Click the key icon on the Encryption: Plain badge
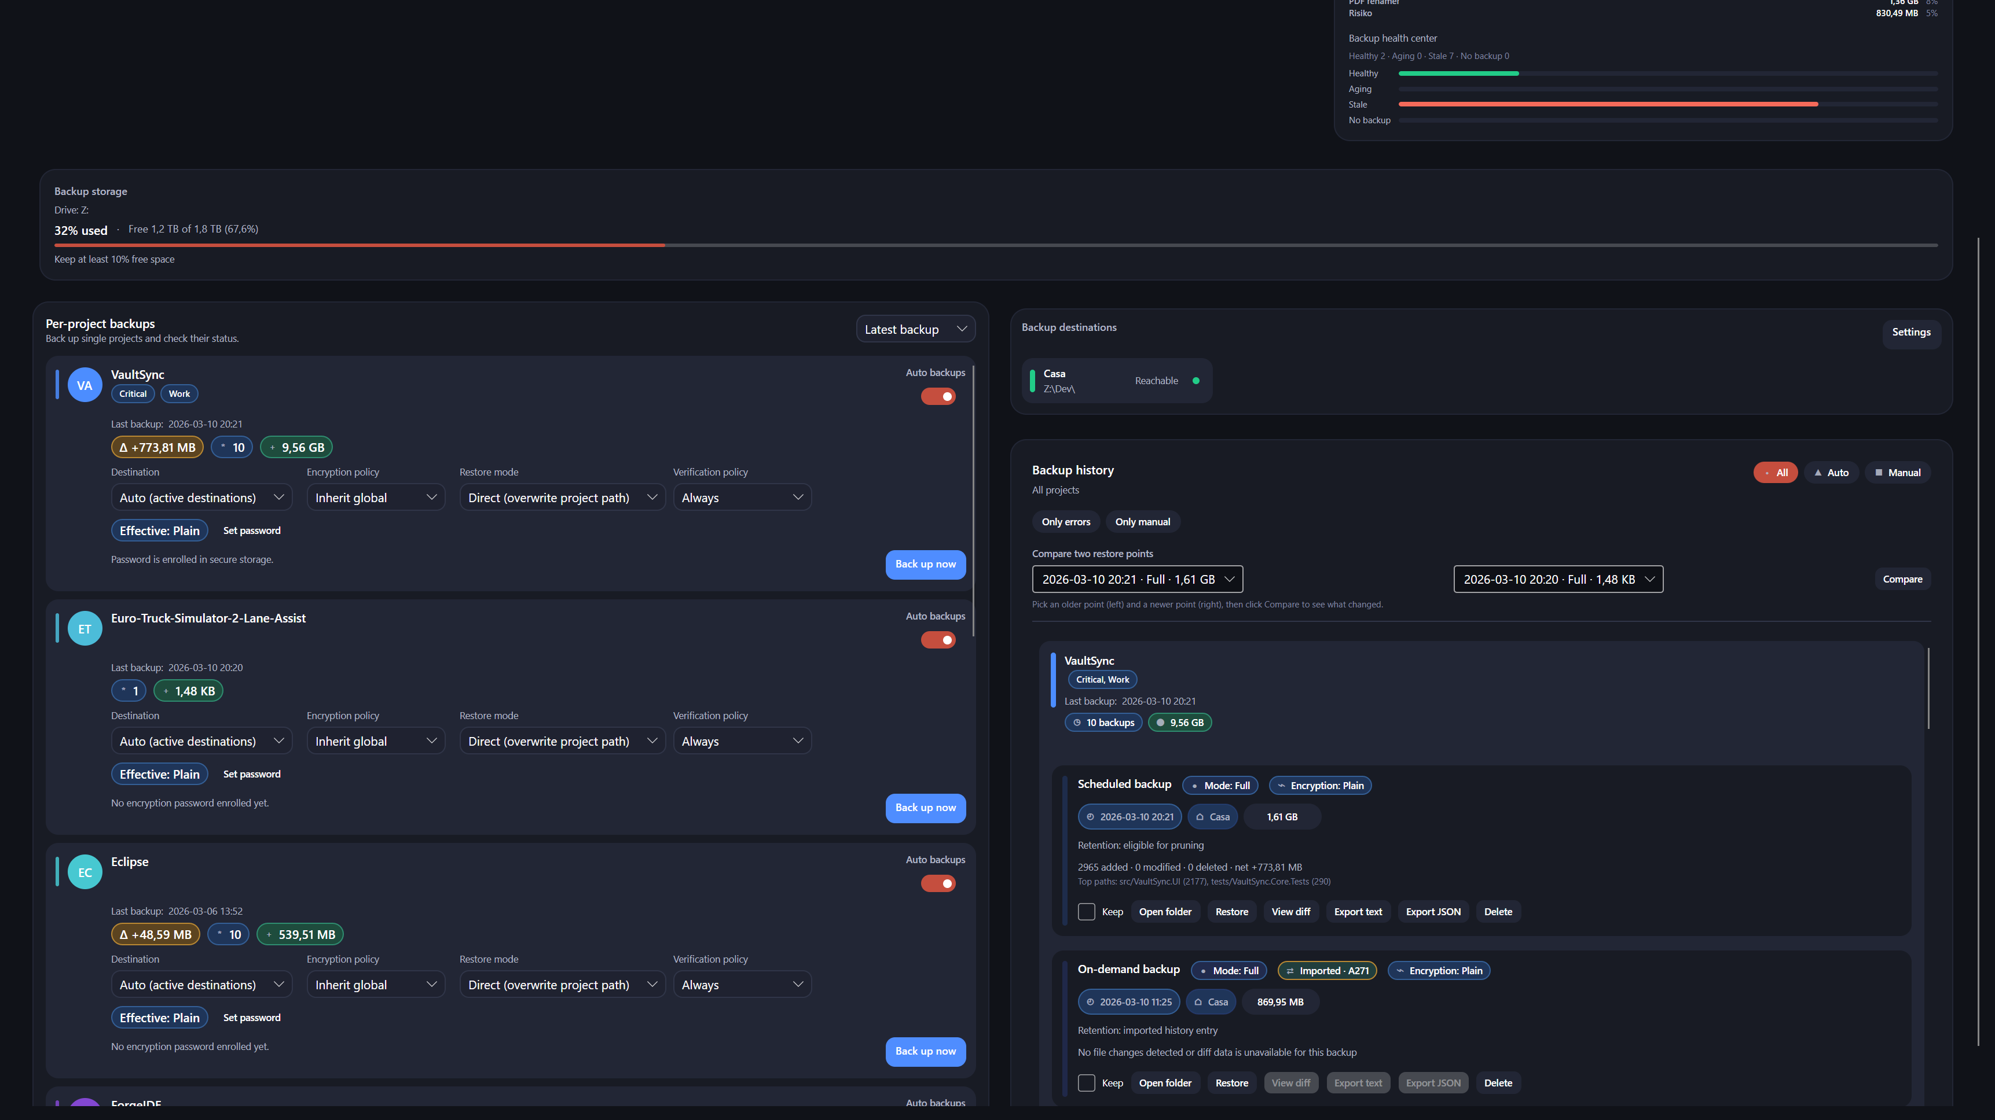 point(1282,786)
